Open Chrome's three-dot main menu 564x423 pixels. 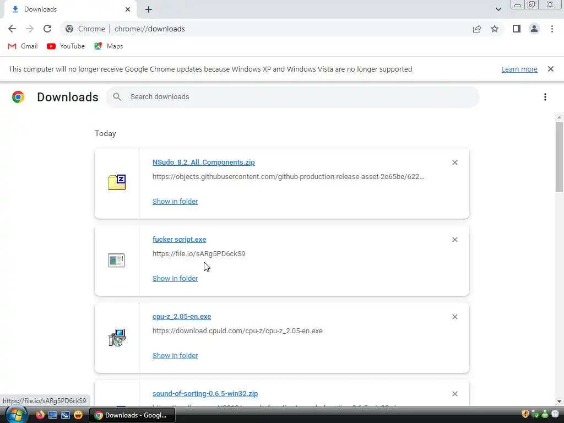[x=552, y=29]
